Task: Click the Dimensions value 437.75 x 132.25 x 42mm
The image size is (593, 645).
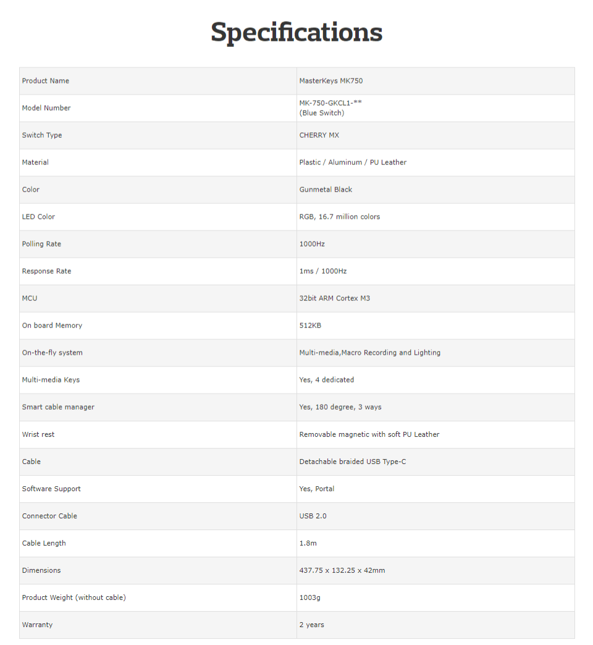Action: tap(342, 570)
